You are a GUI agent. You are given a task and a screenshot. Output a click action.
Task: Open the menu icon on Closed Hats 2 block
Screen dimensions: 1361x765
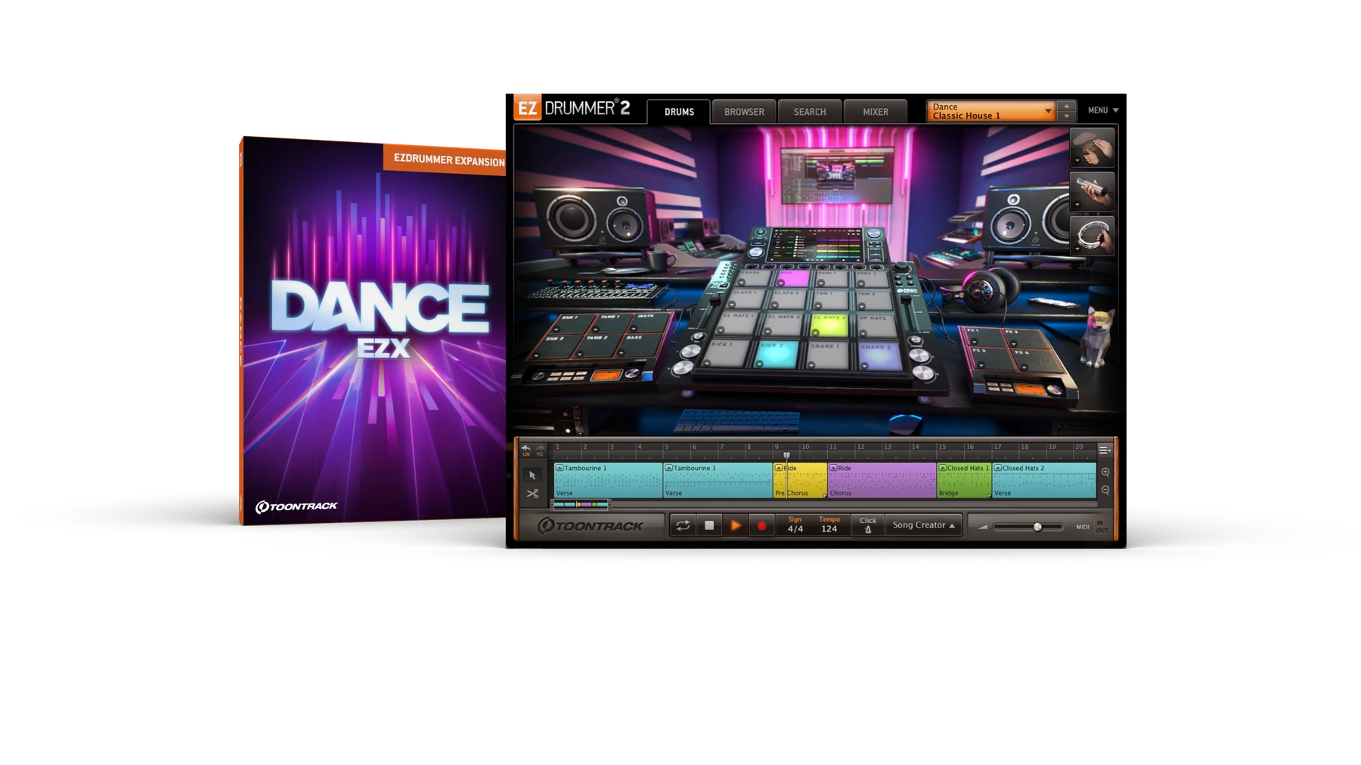pos(997,468)
